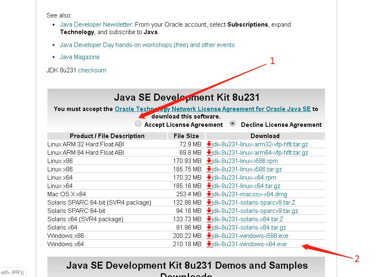Click the Demos and Samples heading text
379x277 pixels.
(187, 270)
